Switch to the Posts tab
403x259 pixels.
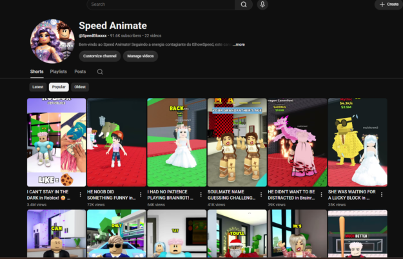point(80,72)
